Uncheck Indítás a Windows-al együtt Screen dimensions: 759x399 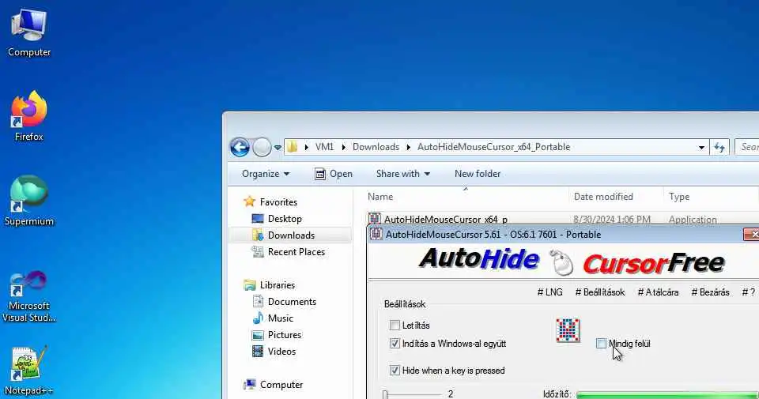click(x=395, y=344)
